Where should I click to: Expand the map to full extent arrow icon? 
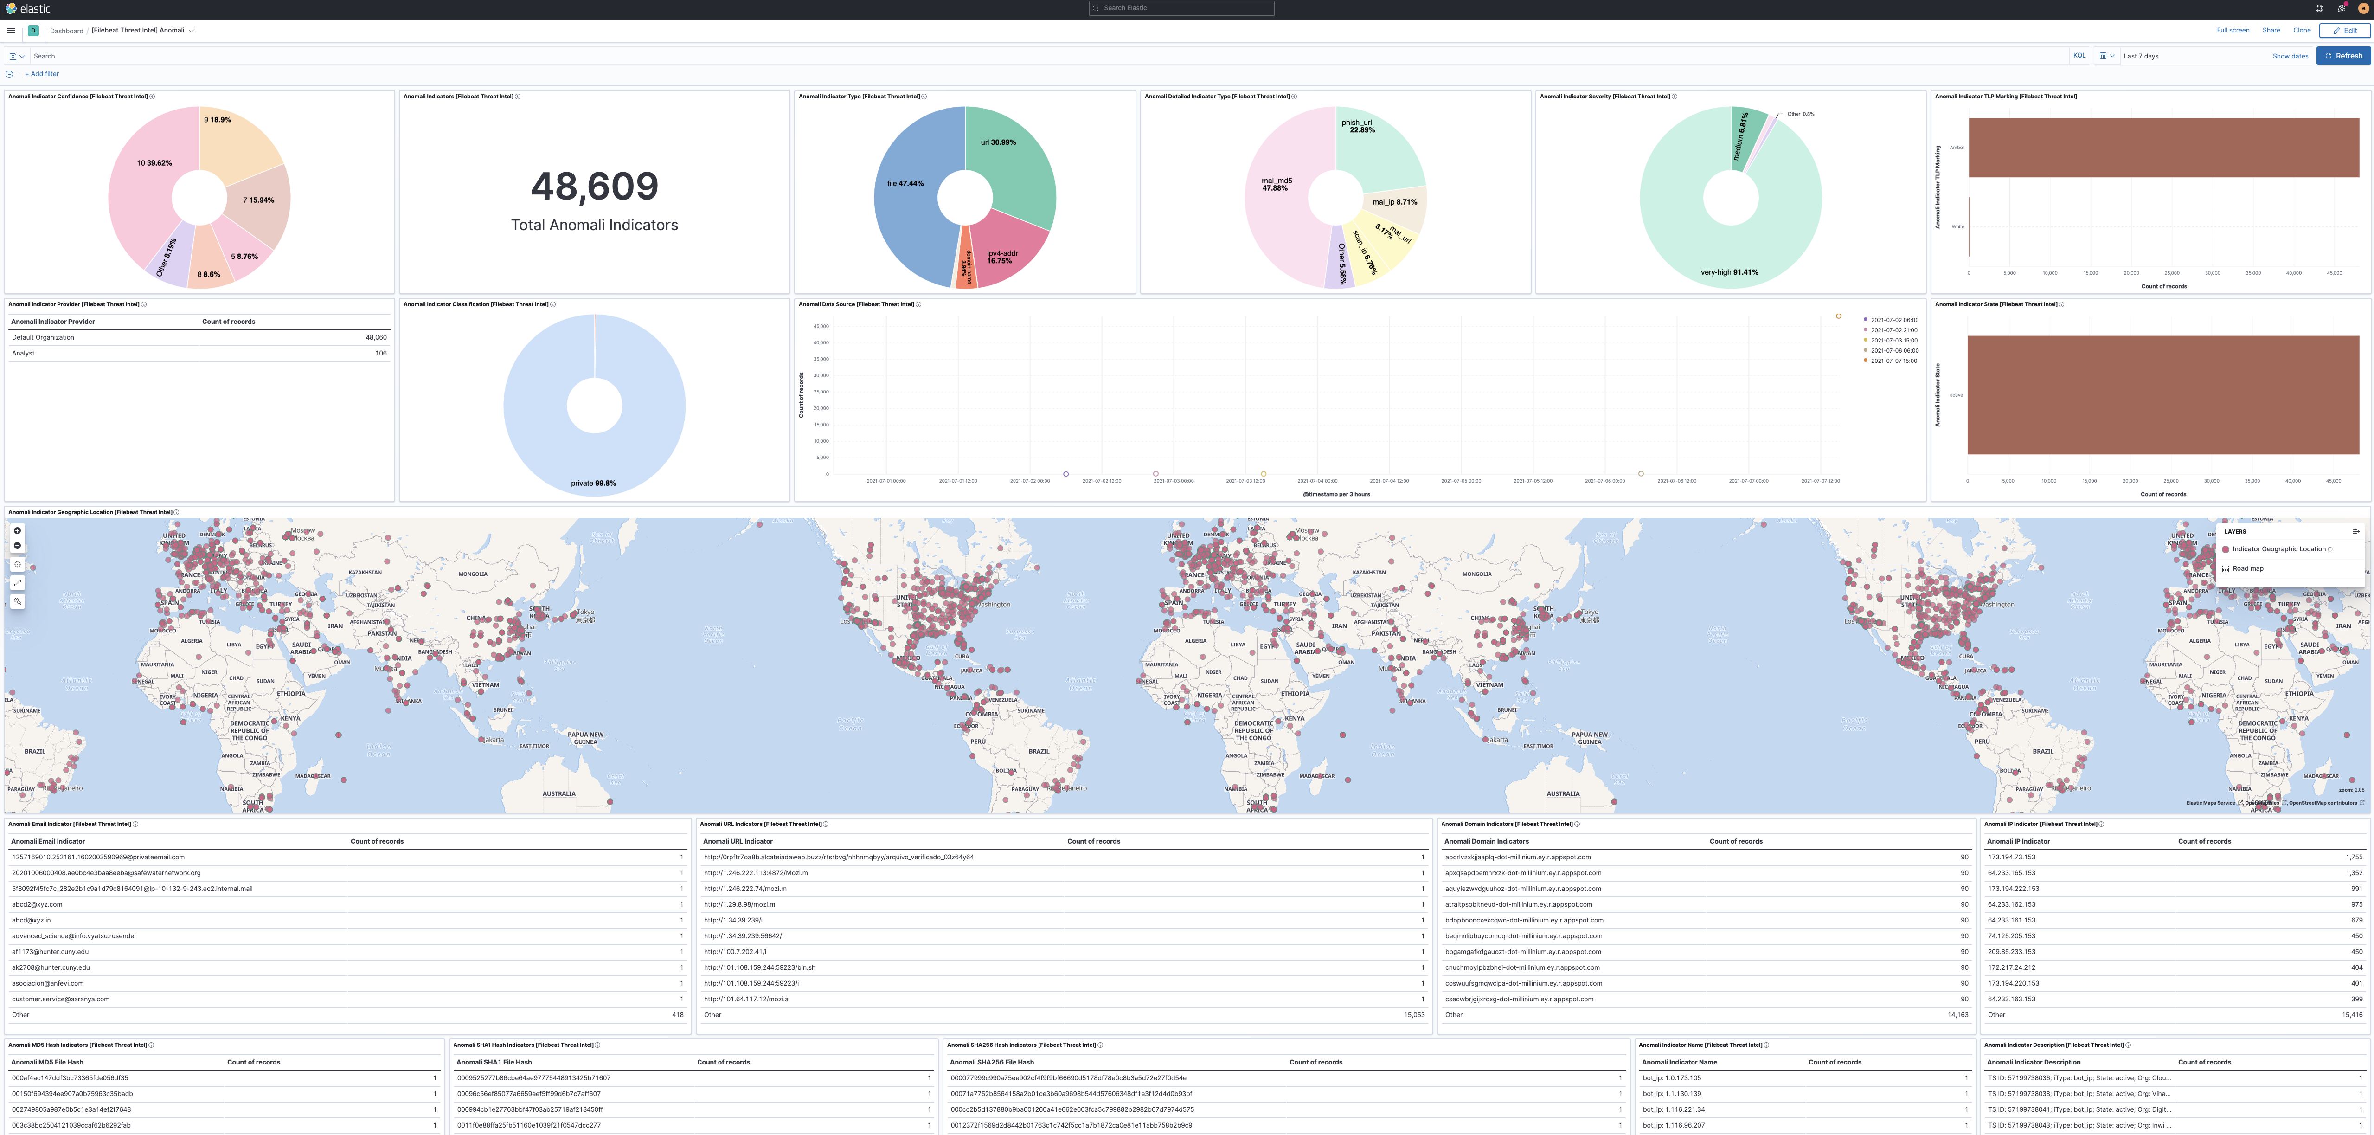tap(17, 583)
